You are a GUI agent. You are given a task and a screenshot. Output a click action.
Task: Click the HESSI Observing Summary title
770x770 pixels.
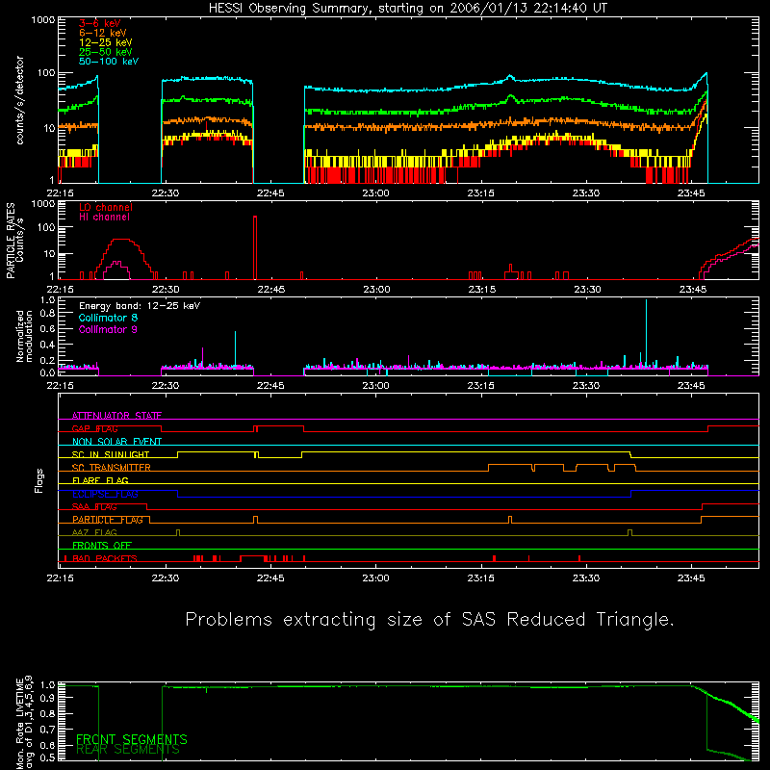pyautogui.click(x=408, y=9)
